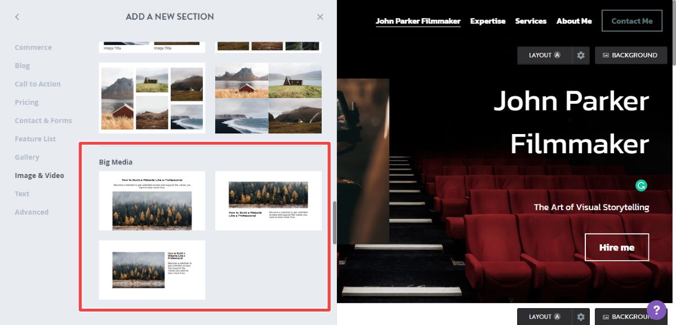This screenshot has width=676, height=325.
Task: Open help via the purple question mark icon
Action: [656, 310]
